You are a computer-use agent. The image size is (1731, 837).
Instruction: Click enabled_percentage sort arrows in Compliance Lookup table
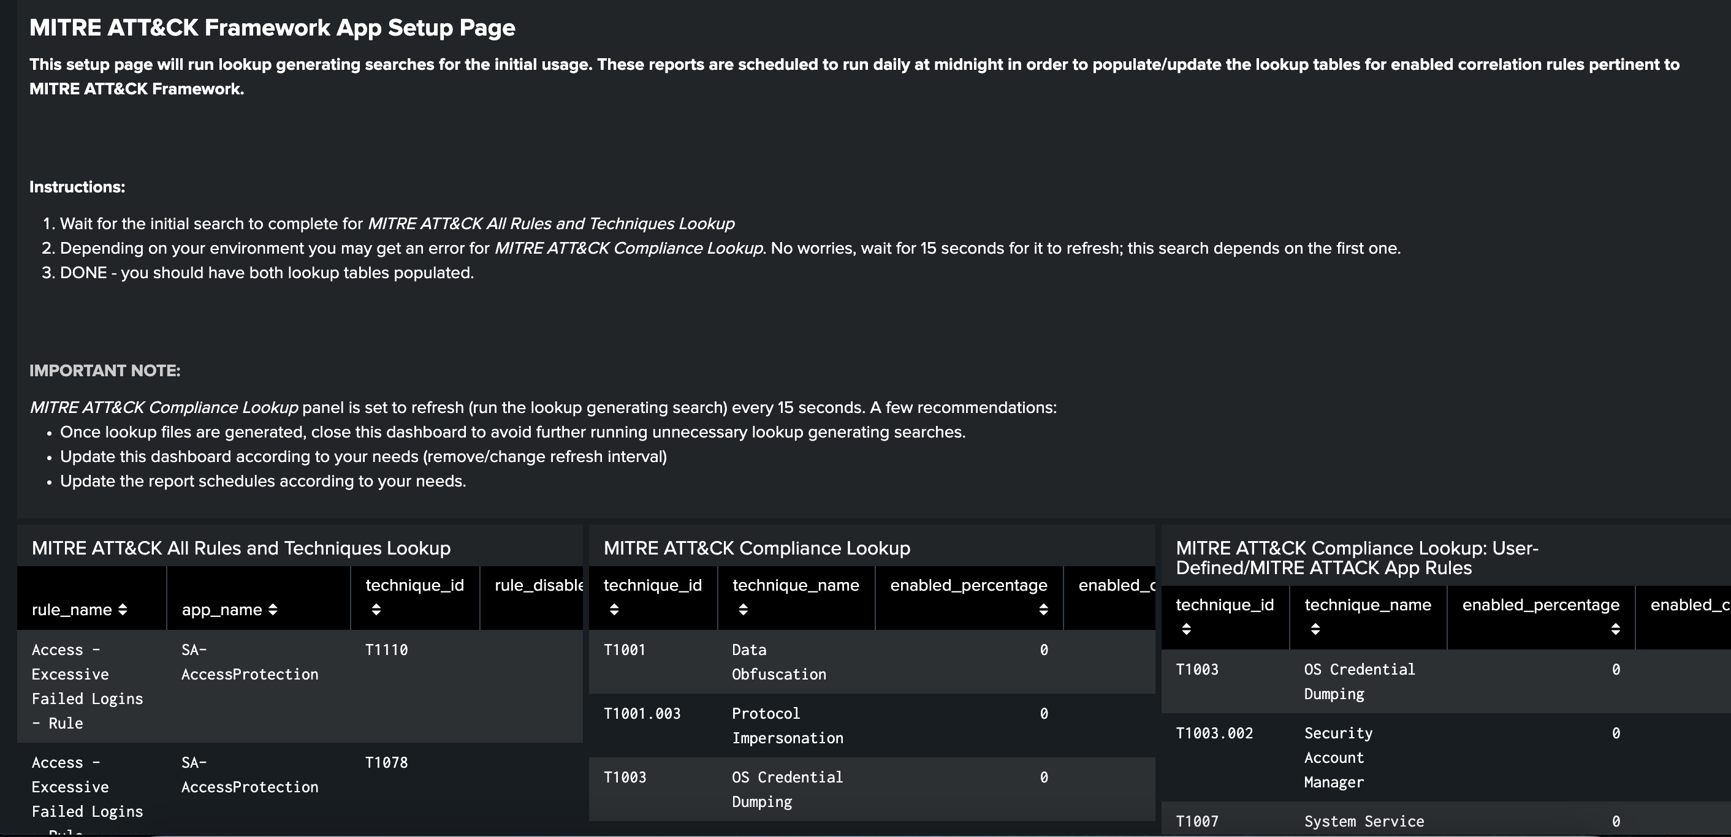pyautogui.click(x=1043, y=609)
